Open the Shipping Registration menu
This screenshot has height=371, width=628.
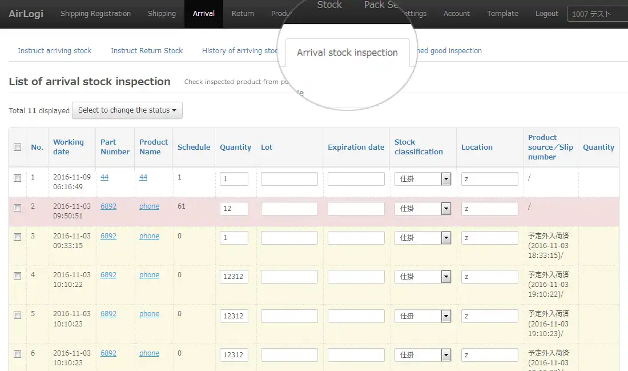95,14
